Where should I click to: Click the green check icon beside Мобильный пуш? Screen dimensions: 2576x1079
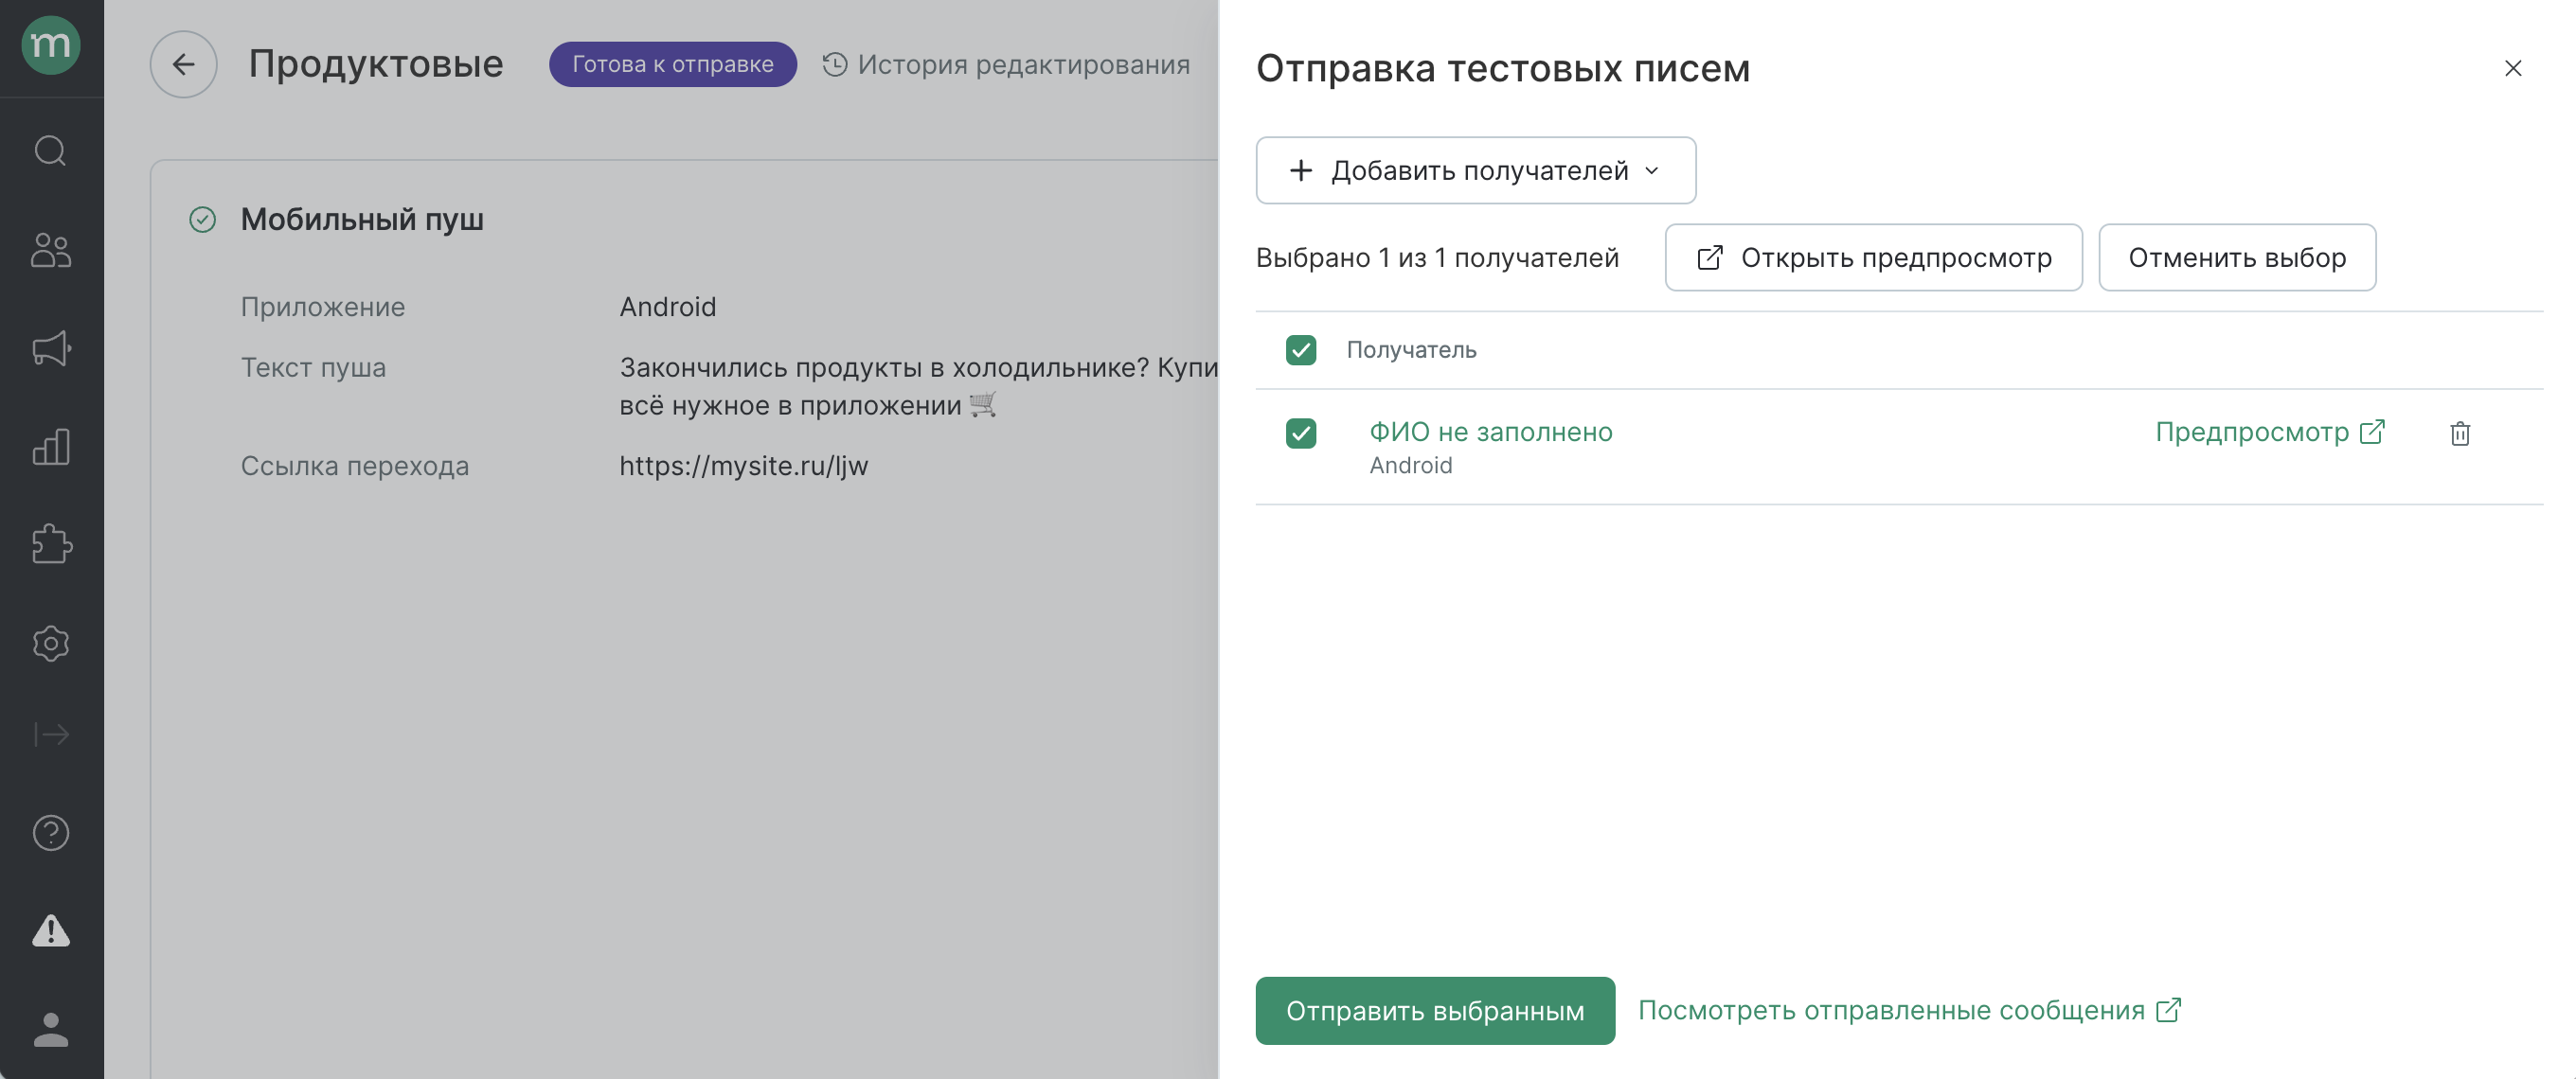203,220
